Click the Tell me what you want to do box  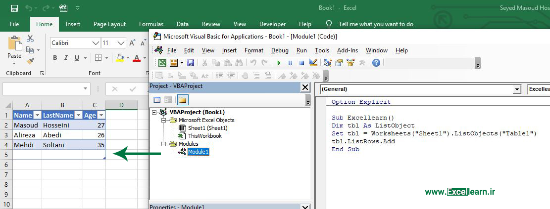pos(376,24)
